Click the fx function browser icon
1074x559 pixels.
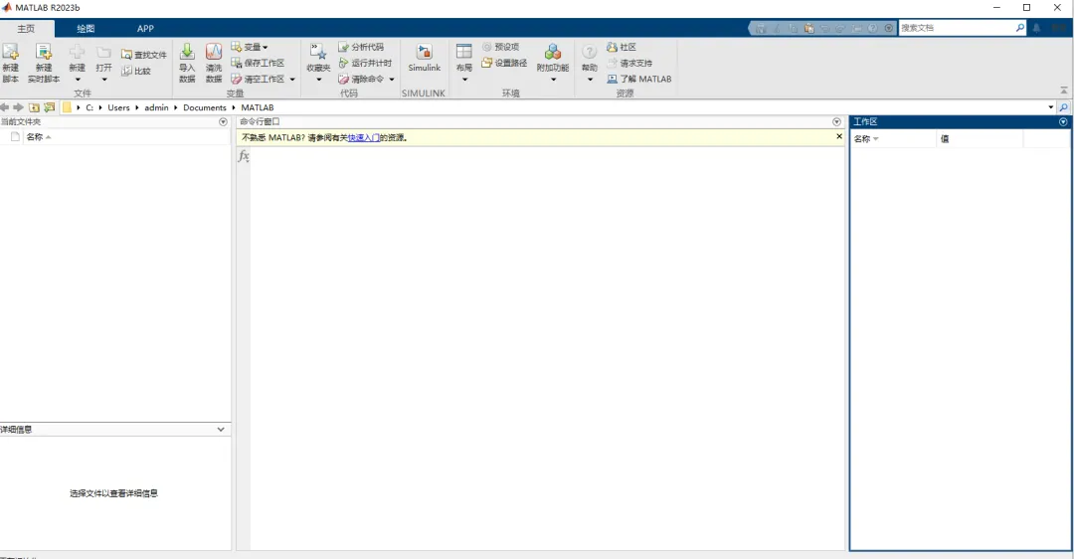coord(244,156)
